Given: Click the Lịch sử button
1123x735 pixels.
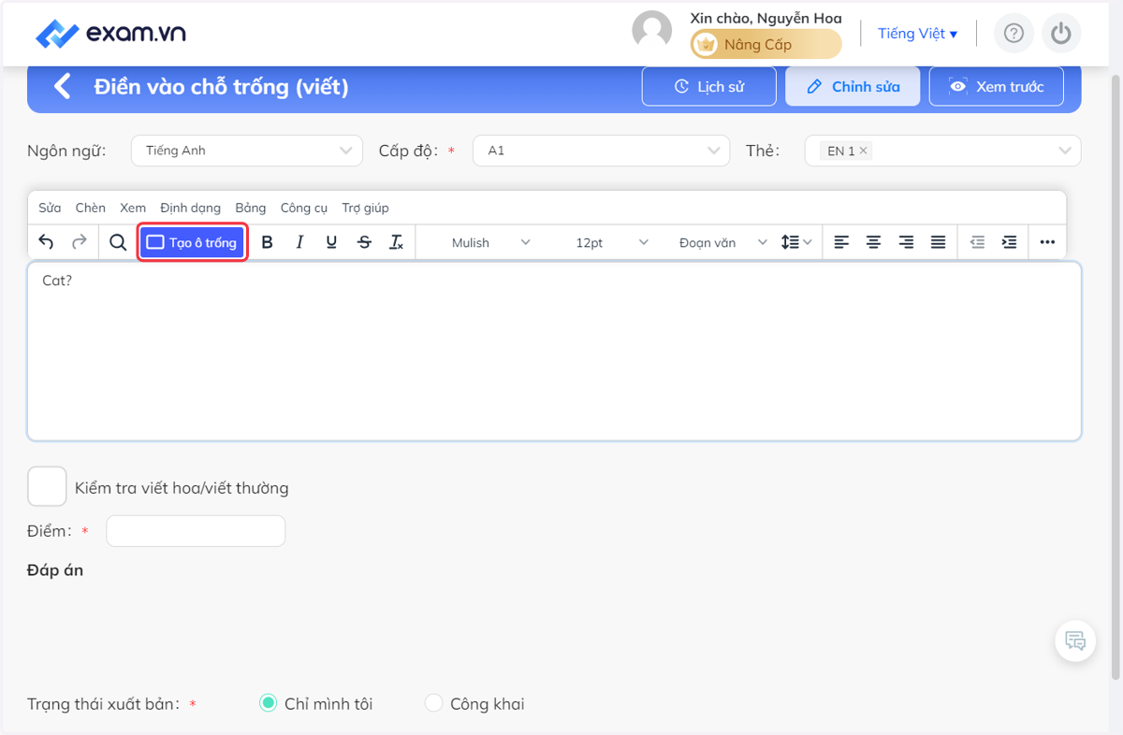Looking at the screenshot, I should pos(709,87).
